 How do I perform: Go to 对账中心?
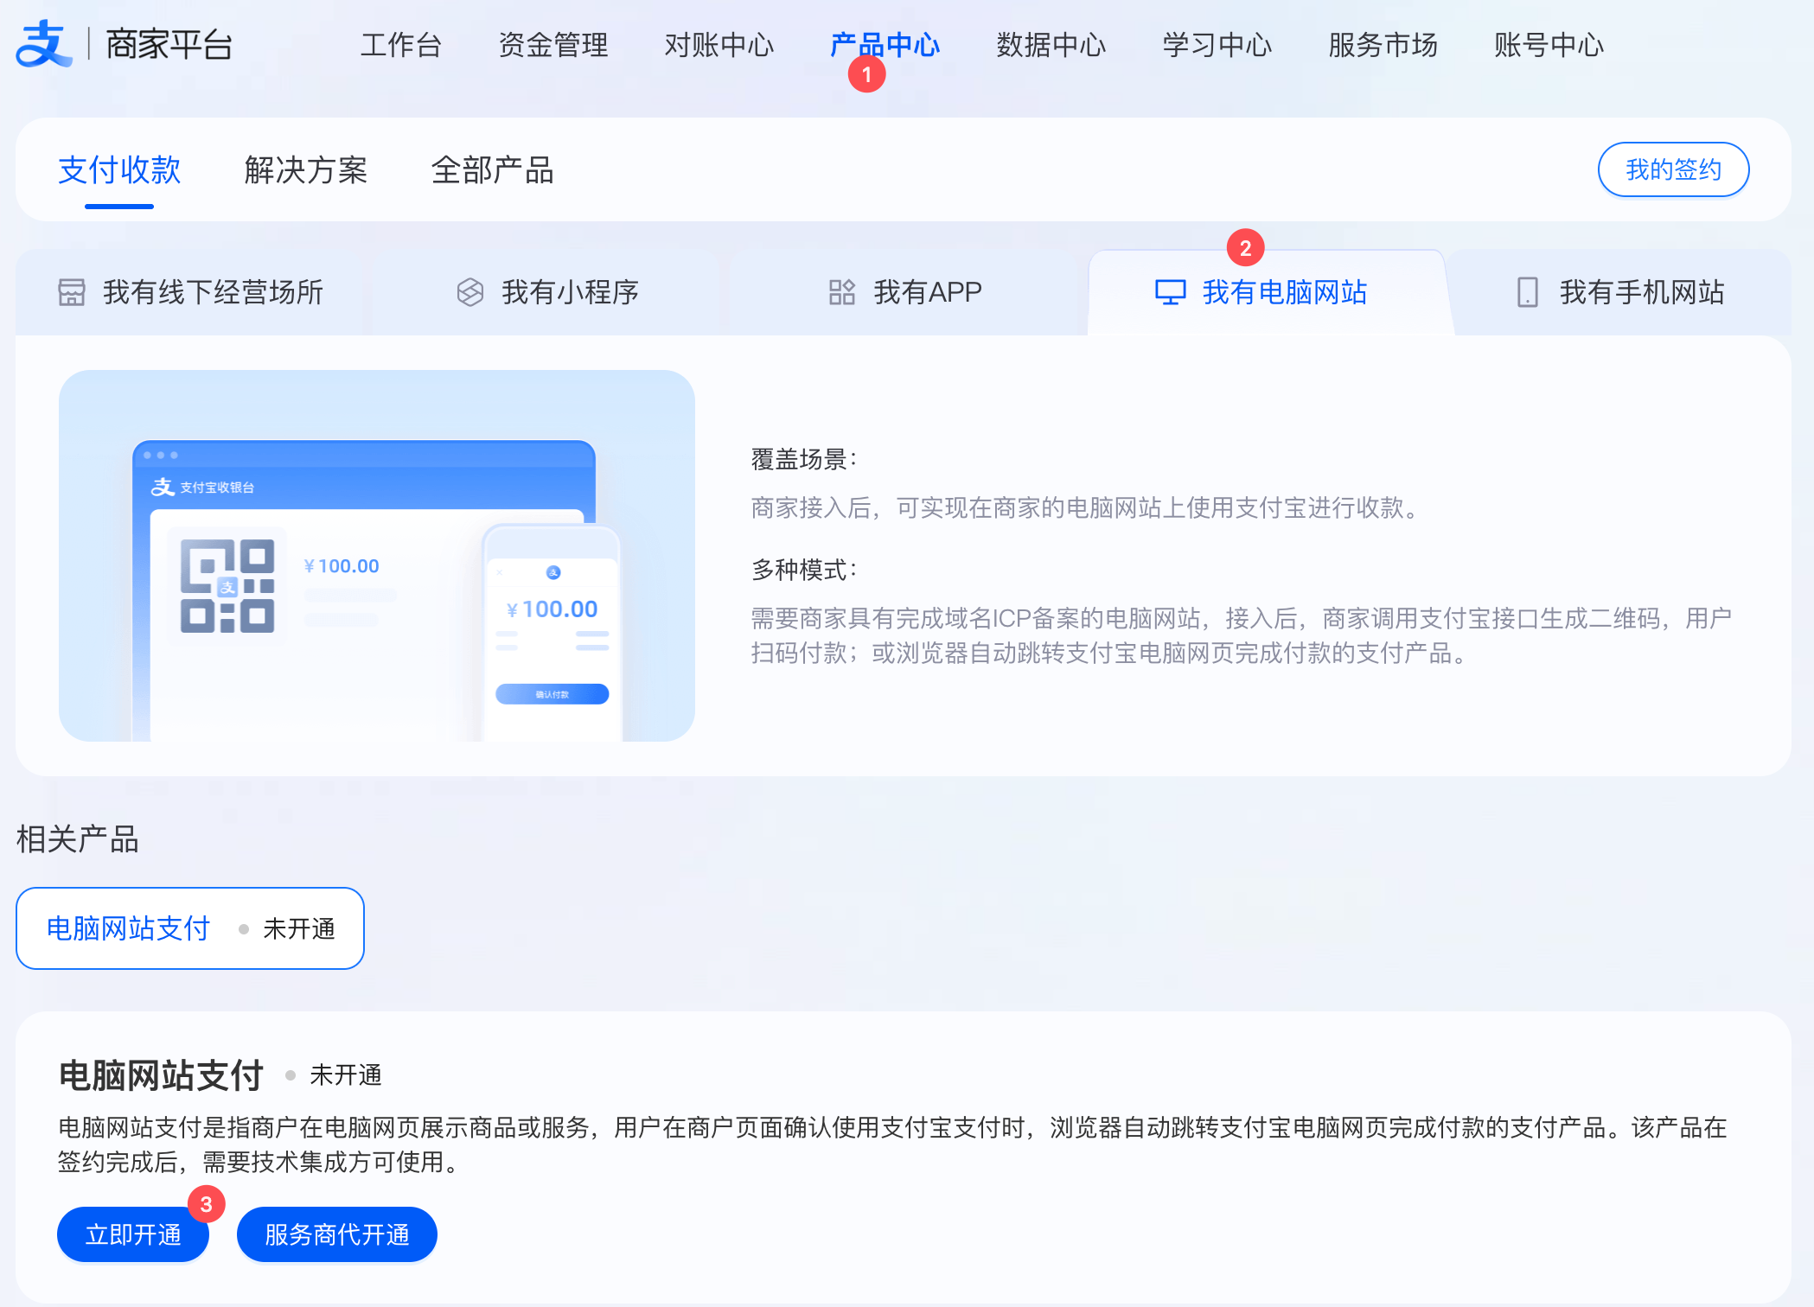click(719, 44)
